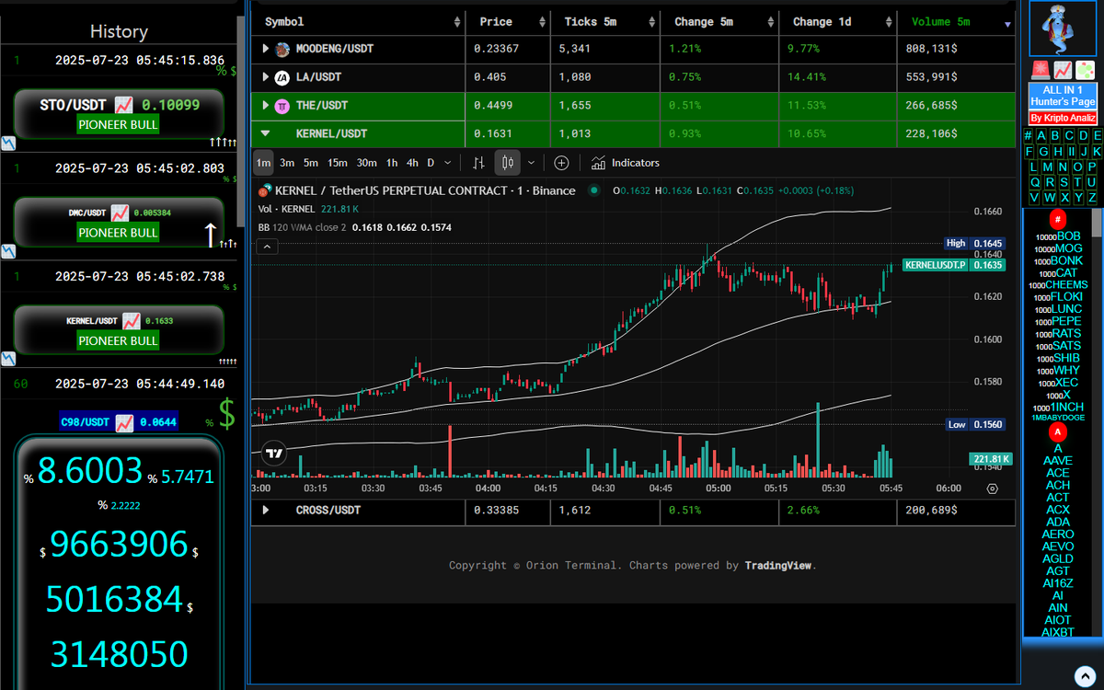Collapse the KERNEL/USDT row
This screenshot has width=1104, height=690.
pyautogui.click(x=266, y=133)
